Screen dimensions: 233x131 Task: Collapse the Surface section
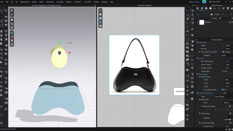click(197, 58)
